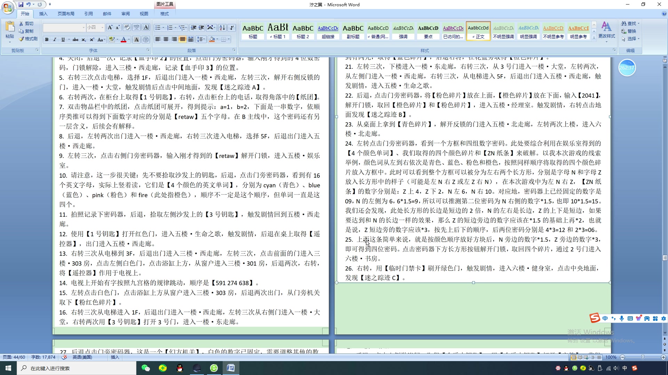Switch to Web Layout view
Screen dimensions: 668x375
click(586, 357)
